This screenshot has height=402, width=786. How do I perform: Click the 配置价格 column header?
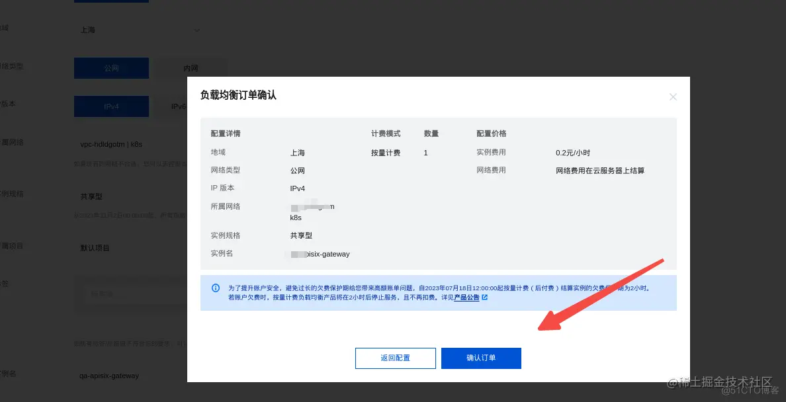click(x=491, y=134)
